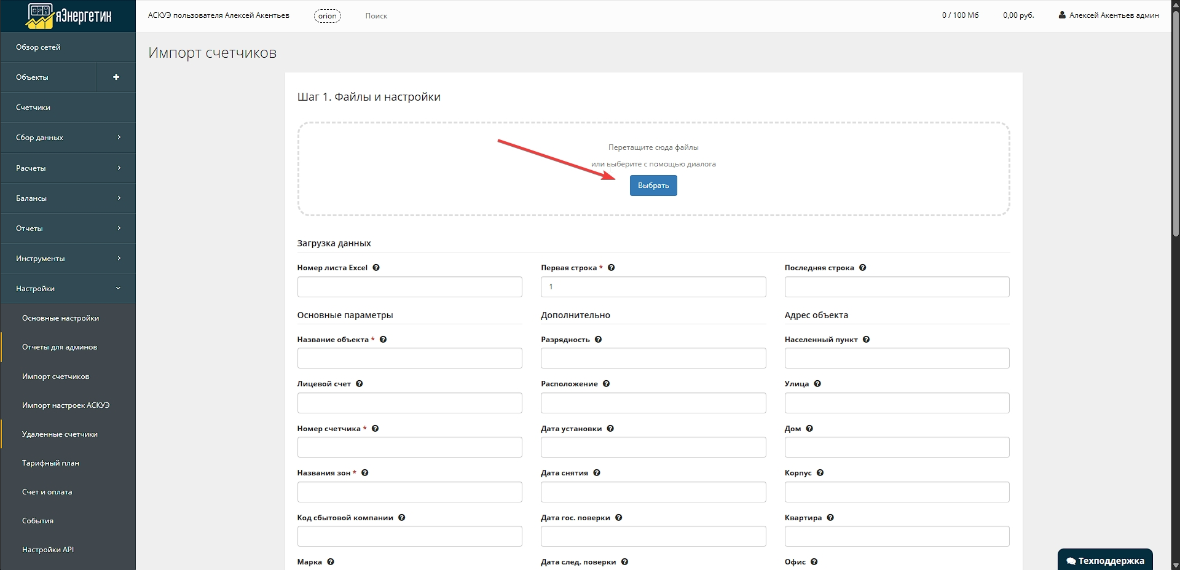The height and width of the screenshot is (570, 1180).
Task: Open help icon for Лицевой счет
Action: [360, 384]
